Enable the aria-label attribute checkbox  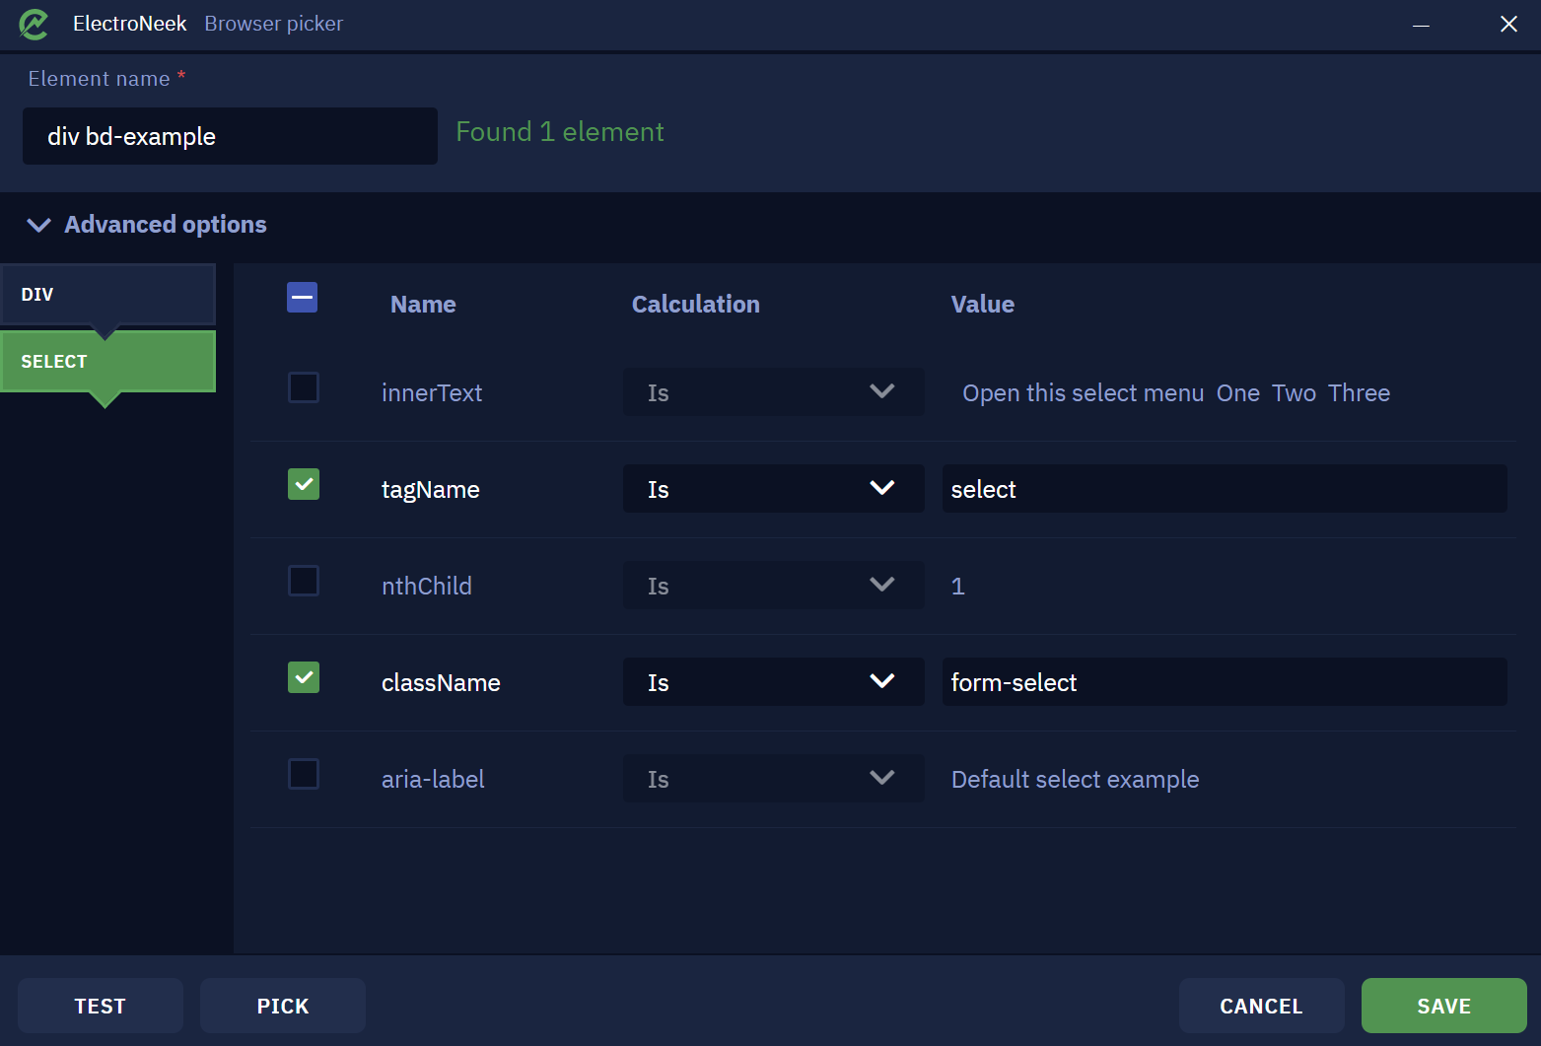(x=304, y=774)
